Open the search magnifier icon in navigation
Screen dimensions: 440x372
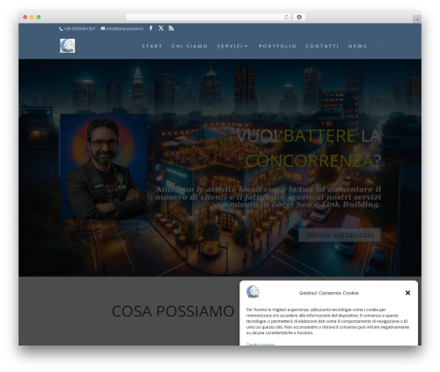click(378, 46)
